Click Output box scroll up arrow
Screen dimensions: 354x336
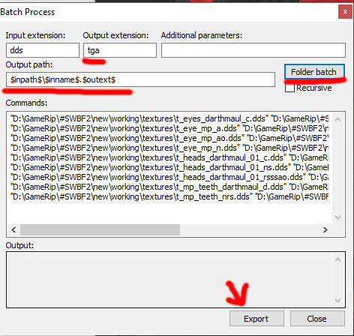point(337,259)
